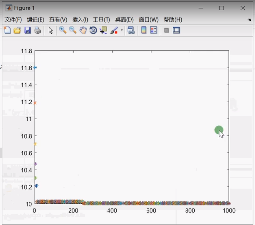Save figure with the floppy disk icon
The width and height of the screenshot is (255, 225).
pos(28,30)
